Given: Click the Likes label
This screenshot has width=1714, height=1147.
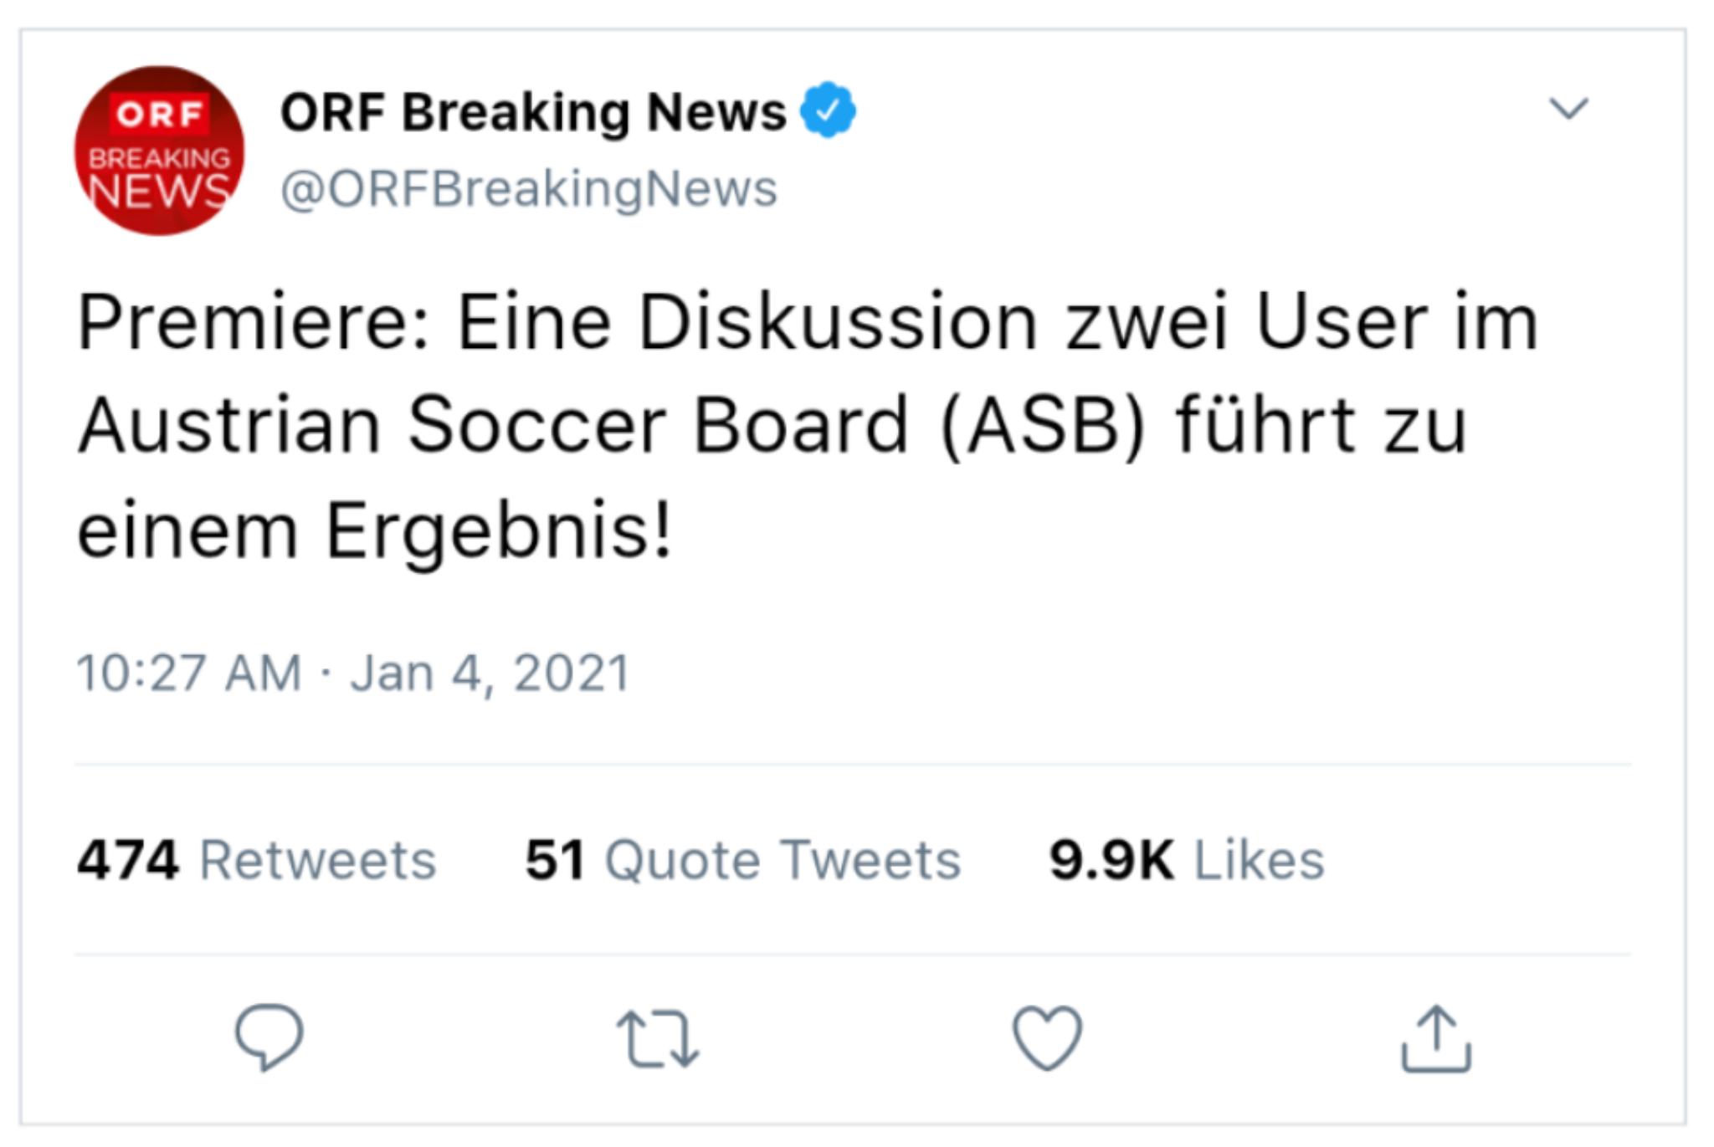Looking at the screenshot, I should pyautogui.click(x=1260, y=860).
